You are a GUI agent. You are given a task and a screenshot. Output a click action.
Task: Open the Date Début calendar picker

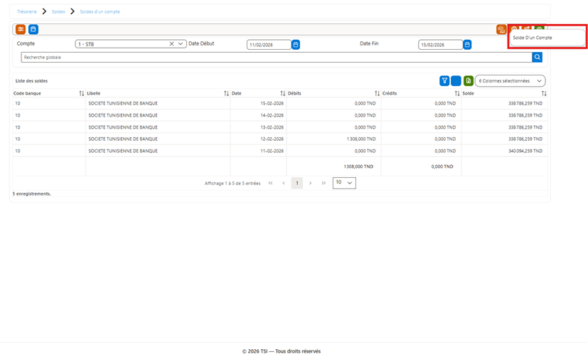coord(296,45)
